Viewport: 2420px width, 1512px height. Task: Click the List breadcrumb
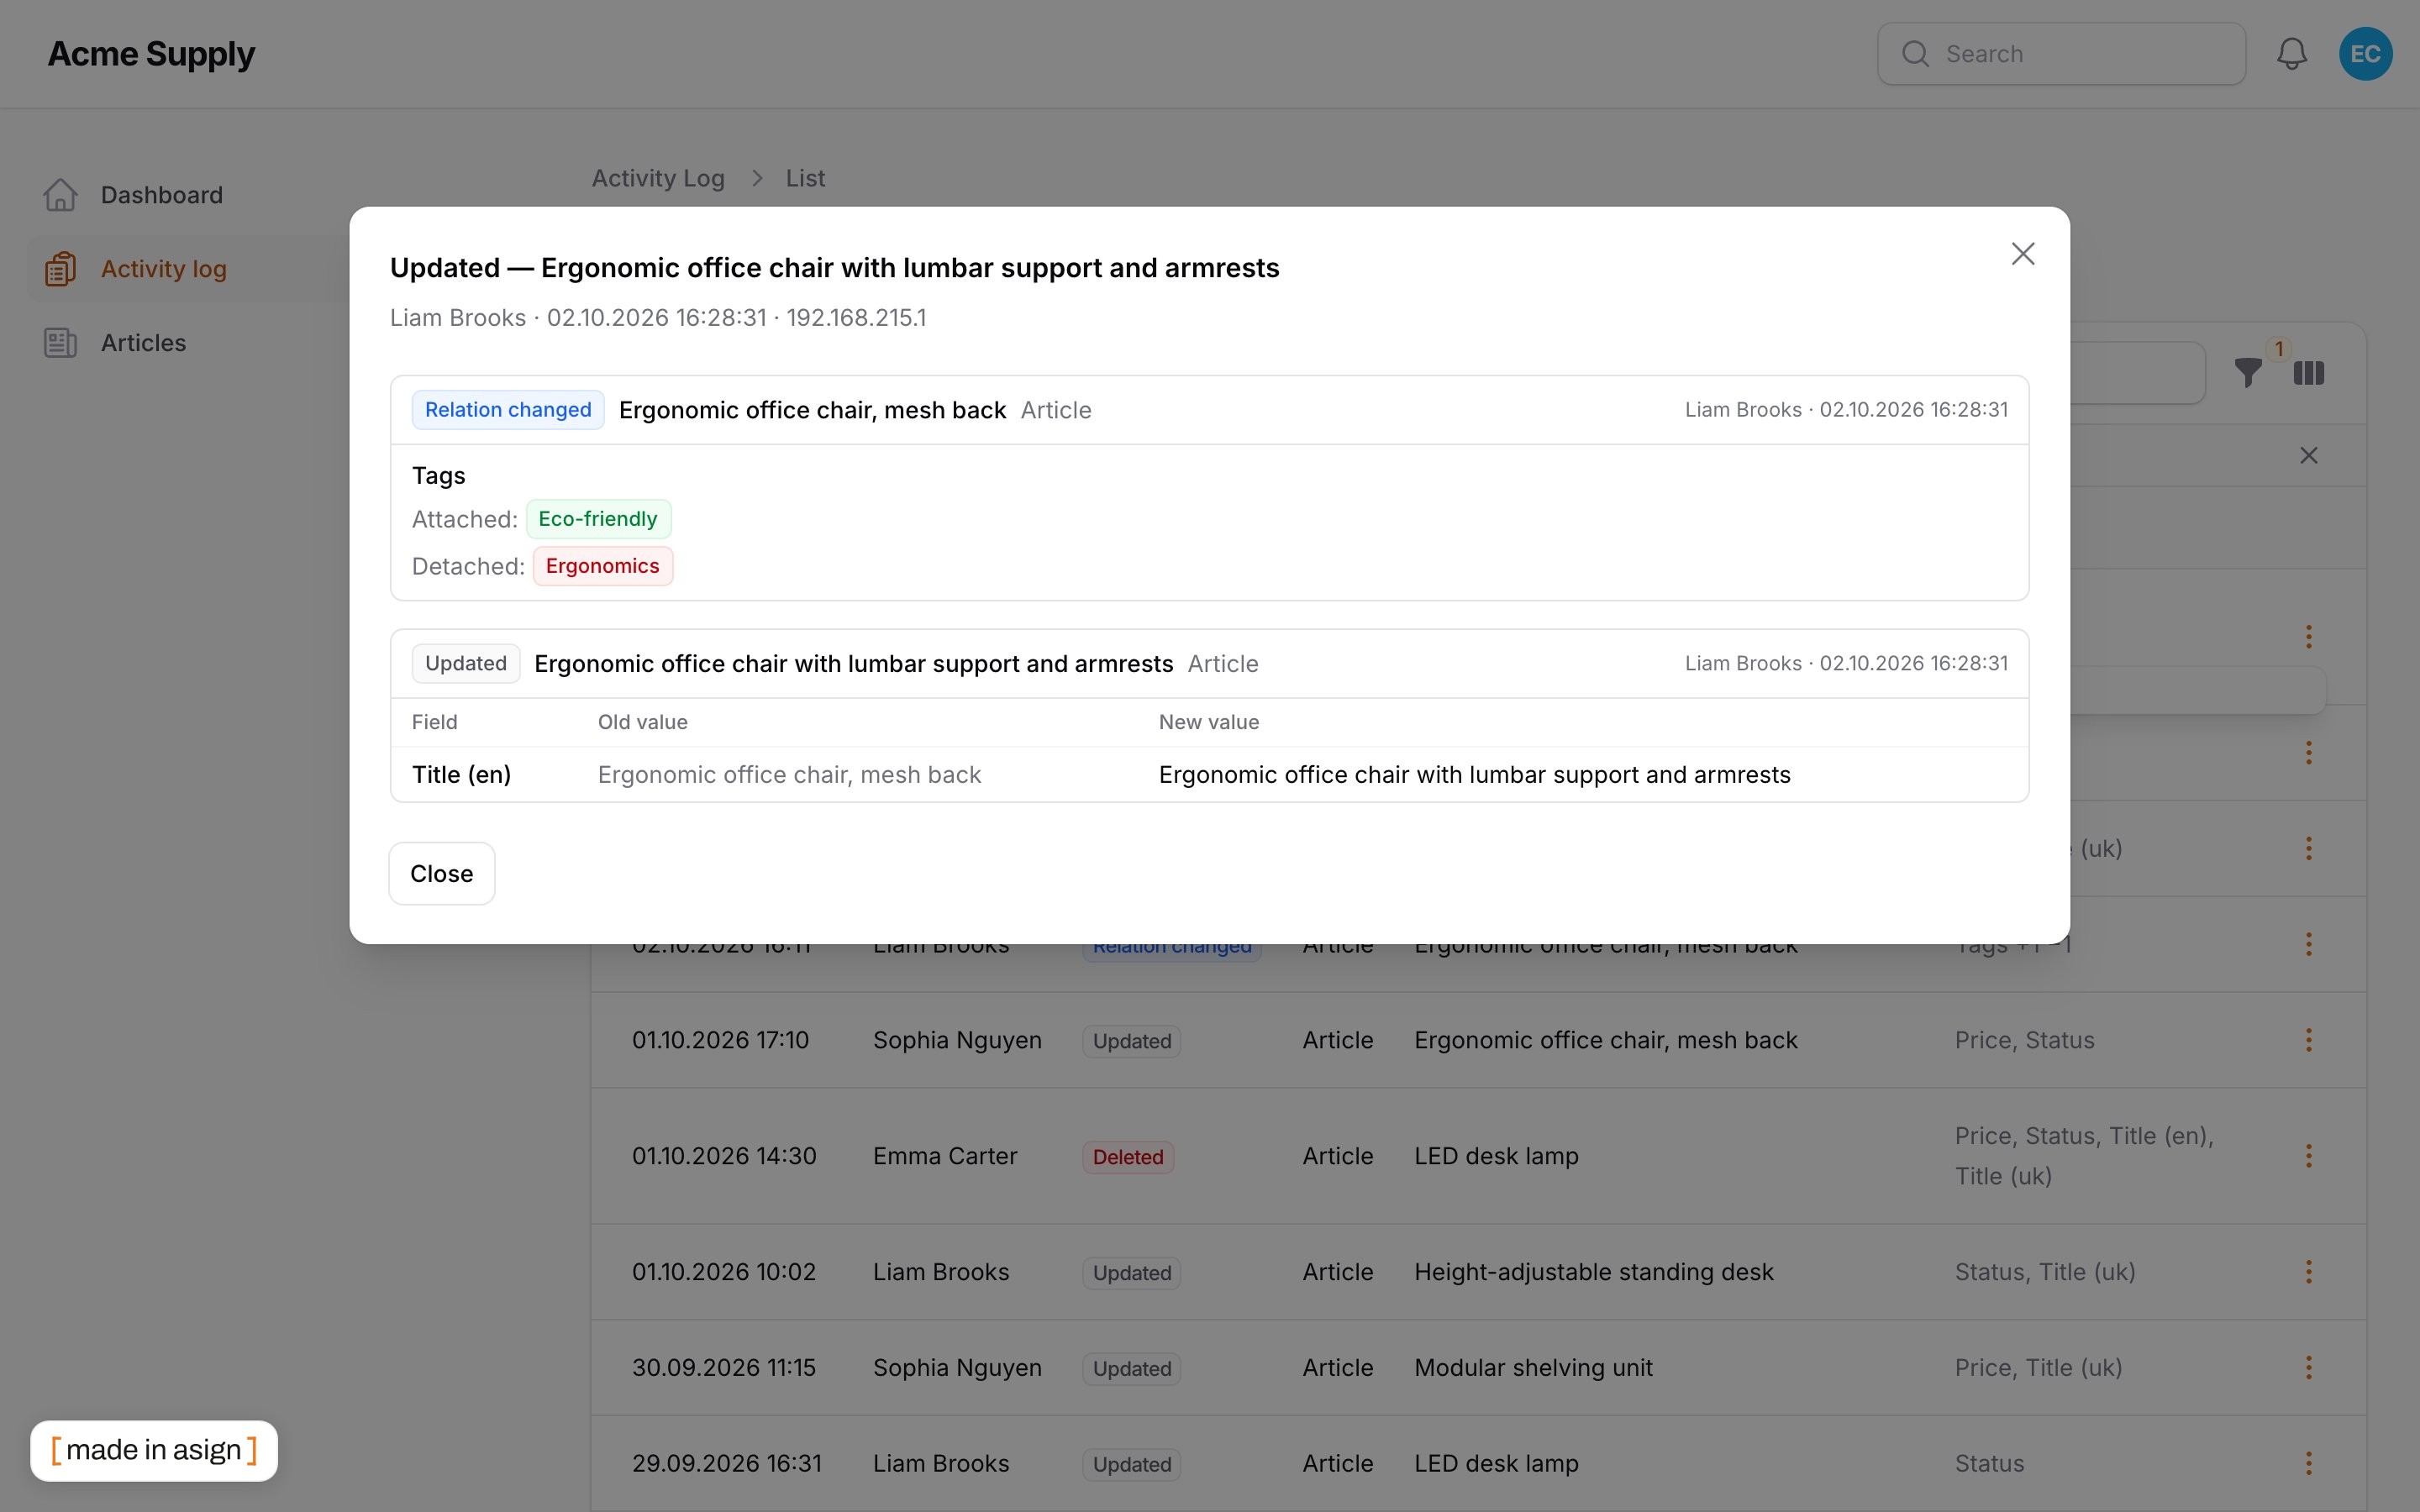[x=805, y=178]
